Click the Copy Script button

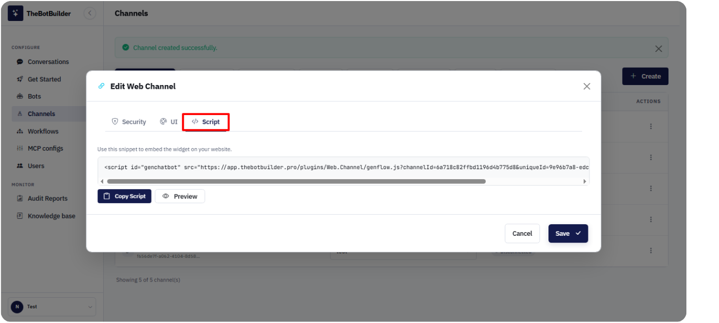[124, 196]
